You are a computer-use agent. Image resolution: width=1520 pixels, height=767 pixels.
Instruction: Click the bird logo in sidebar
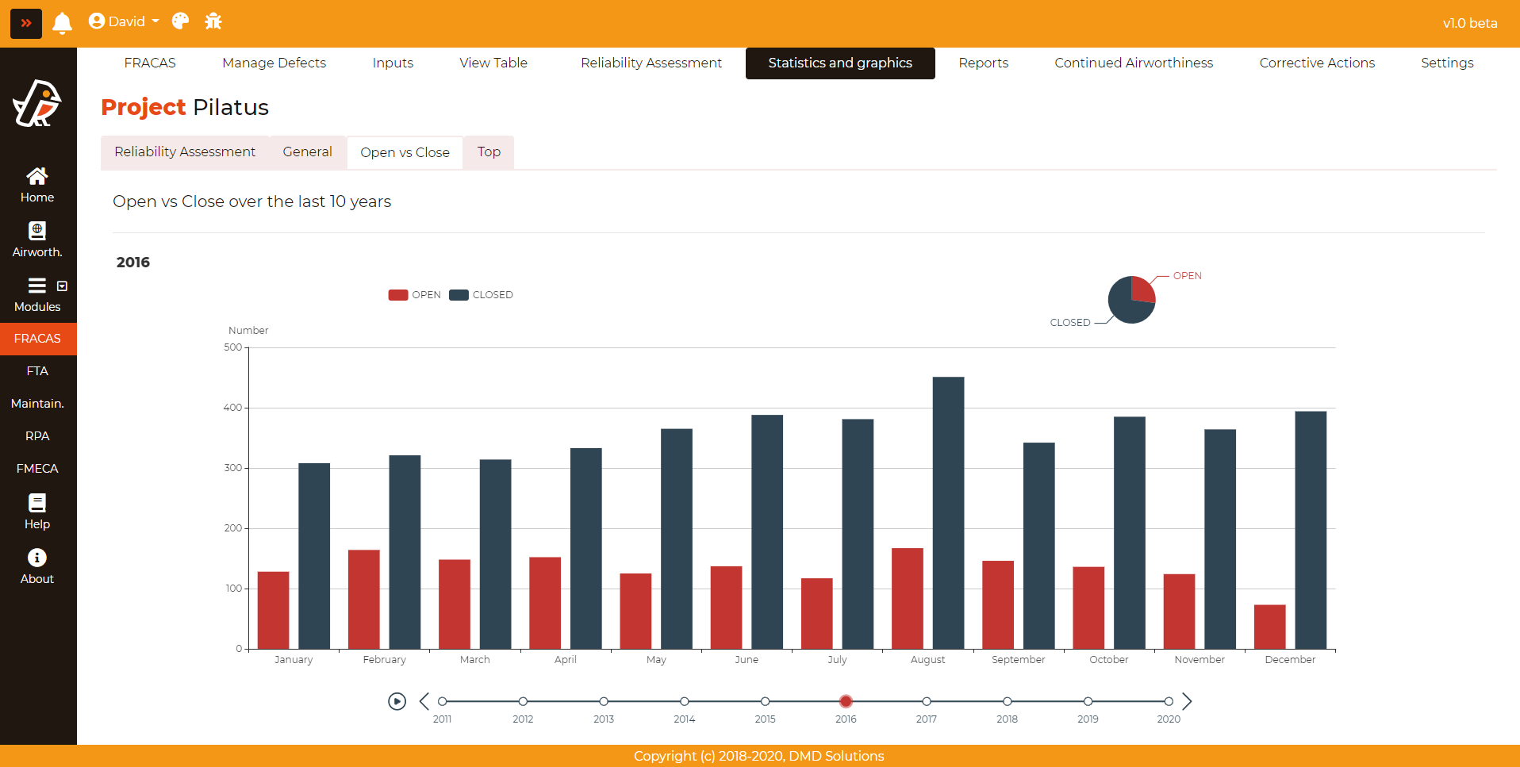click(x=37, y=104)
